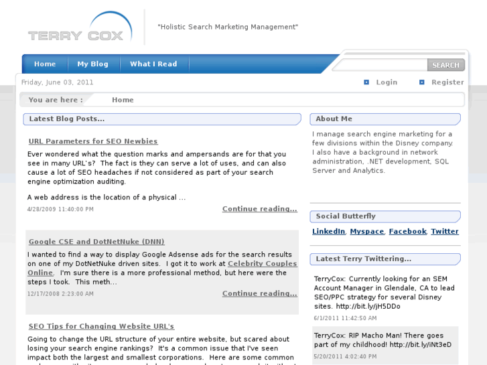Screen dimensions: 487x365
Task: Open URL Parameters for SEO Newbies post
Action: pos(93,141)
